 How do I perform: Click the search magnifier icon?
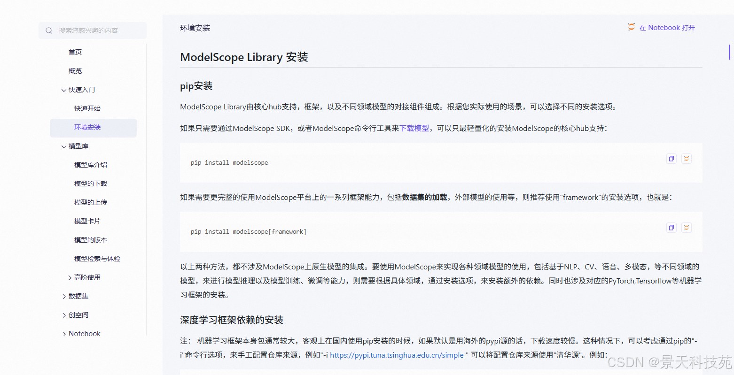coord(49,31)
